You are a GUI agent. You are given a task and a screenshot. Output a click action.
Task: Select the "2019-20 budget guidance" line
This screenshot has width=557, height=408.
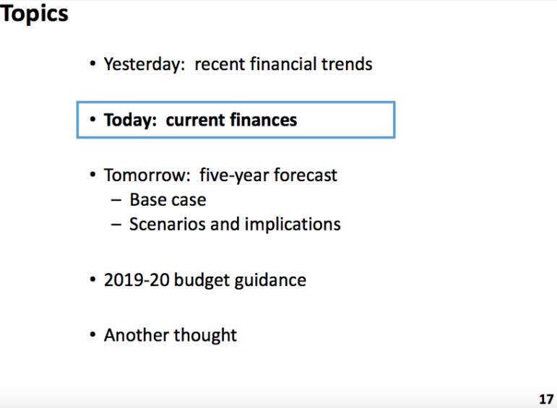(x=205, y=280)
